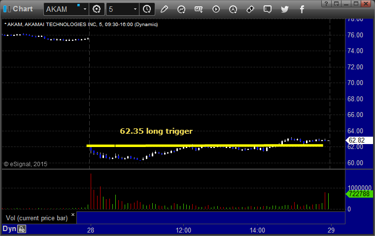The image size is (375, 236).
Task: Click the detach window button
Action: coord(336,3)
